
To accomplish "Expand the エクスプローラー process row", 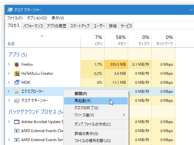I will 9,92.
